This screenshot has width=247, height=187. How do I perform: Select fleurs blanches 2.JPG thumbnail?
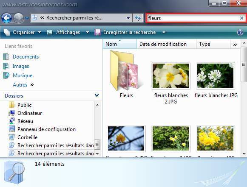coord(170,76)
